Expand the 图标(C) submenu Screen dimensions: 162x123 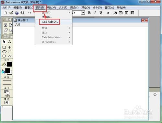pyautogui.click(x=53, y=12)
